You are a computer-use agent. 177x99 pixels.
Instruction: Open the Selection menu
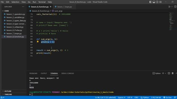(15, 2)
